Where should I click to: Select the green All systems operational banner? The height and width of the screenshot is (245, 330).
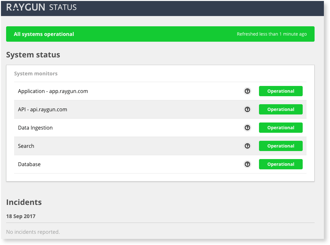pos(160,34)
